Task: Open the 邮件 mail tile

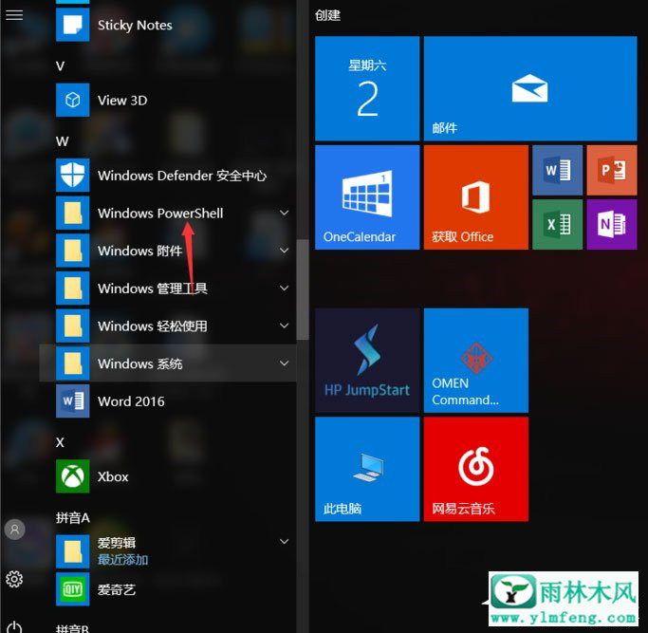Action: [530, 88]
